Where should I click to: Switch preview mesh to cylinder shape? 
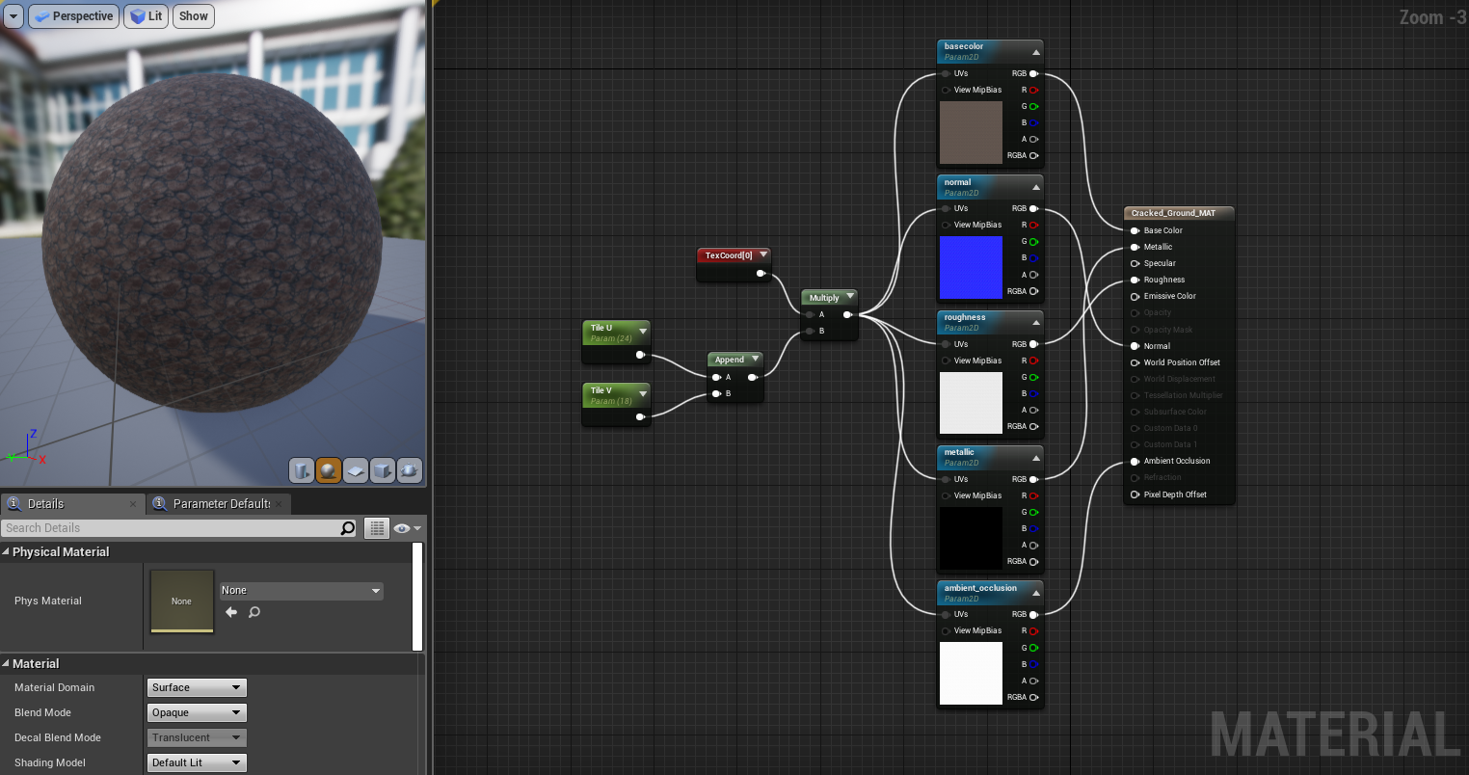click(x=302, y=470)
